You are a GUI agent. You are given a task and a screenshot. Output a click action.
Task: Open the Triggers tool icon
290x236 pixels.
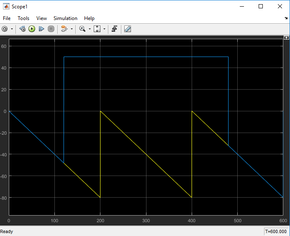pos(114,29)
